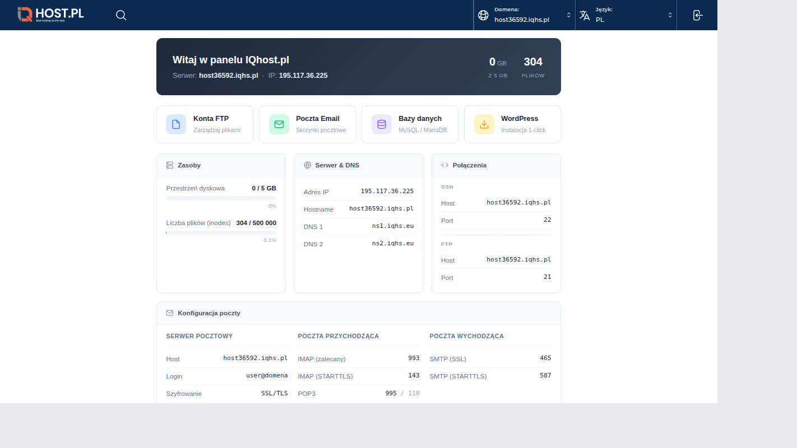797x448 pixels.
Task: Click the Adres IP value 195.117.36.225
Action: click(387, 192)
